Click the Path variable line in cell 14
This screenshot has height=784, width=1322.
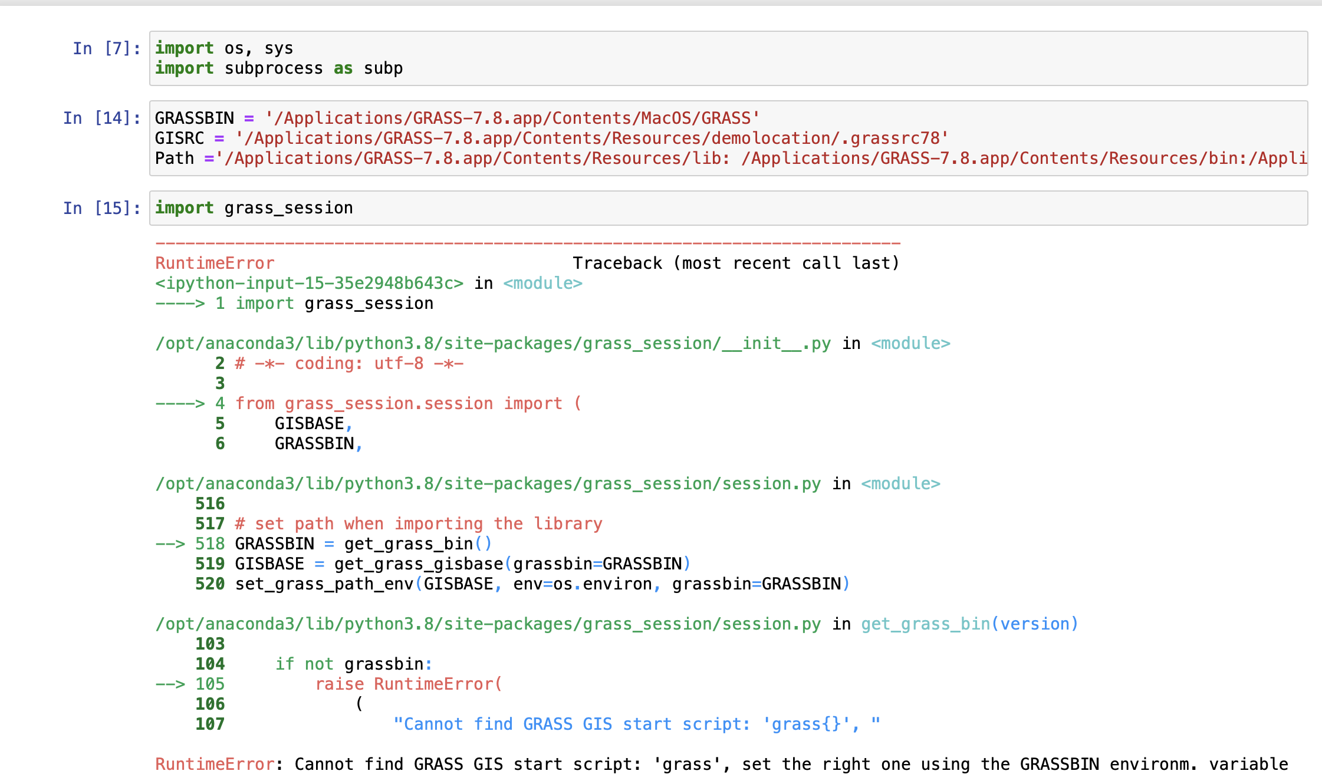coord(731,159)
